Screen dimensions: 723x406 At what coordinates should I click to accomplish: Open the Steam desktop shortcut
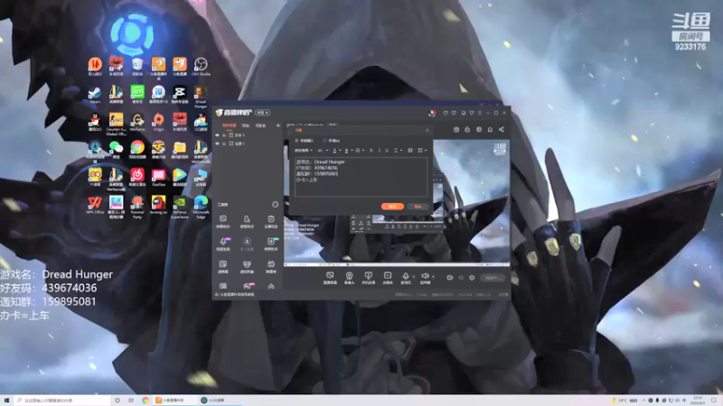pyautogui.click(x=95, y=95)
